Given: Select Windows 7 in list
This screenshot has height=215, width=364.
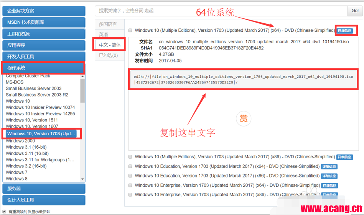Looking at the screenshot, I should click(16, 172).
